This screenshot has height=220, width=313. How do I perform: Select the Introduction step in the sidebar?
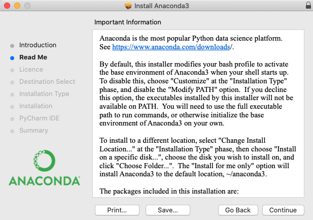point(38,45)
